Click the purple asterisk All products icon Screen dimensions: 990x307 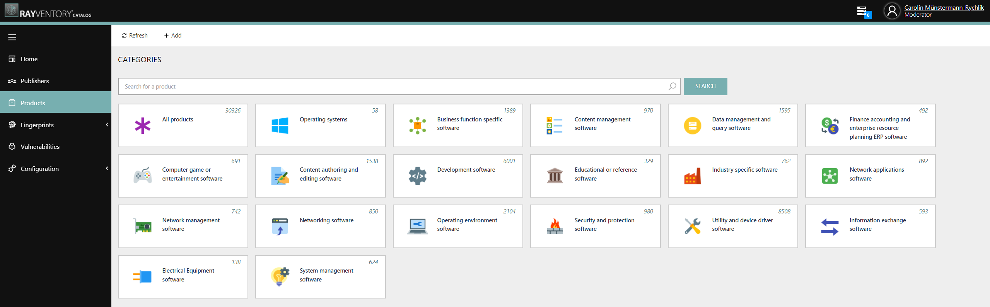coord(142,126)
